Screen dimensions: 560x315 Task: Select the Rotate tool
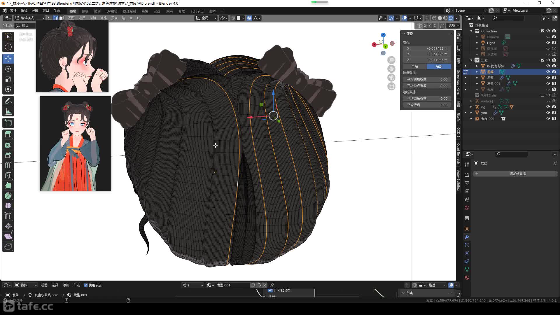[x=8, y=69]
